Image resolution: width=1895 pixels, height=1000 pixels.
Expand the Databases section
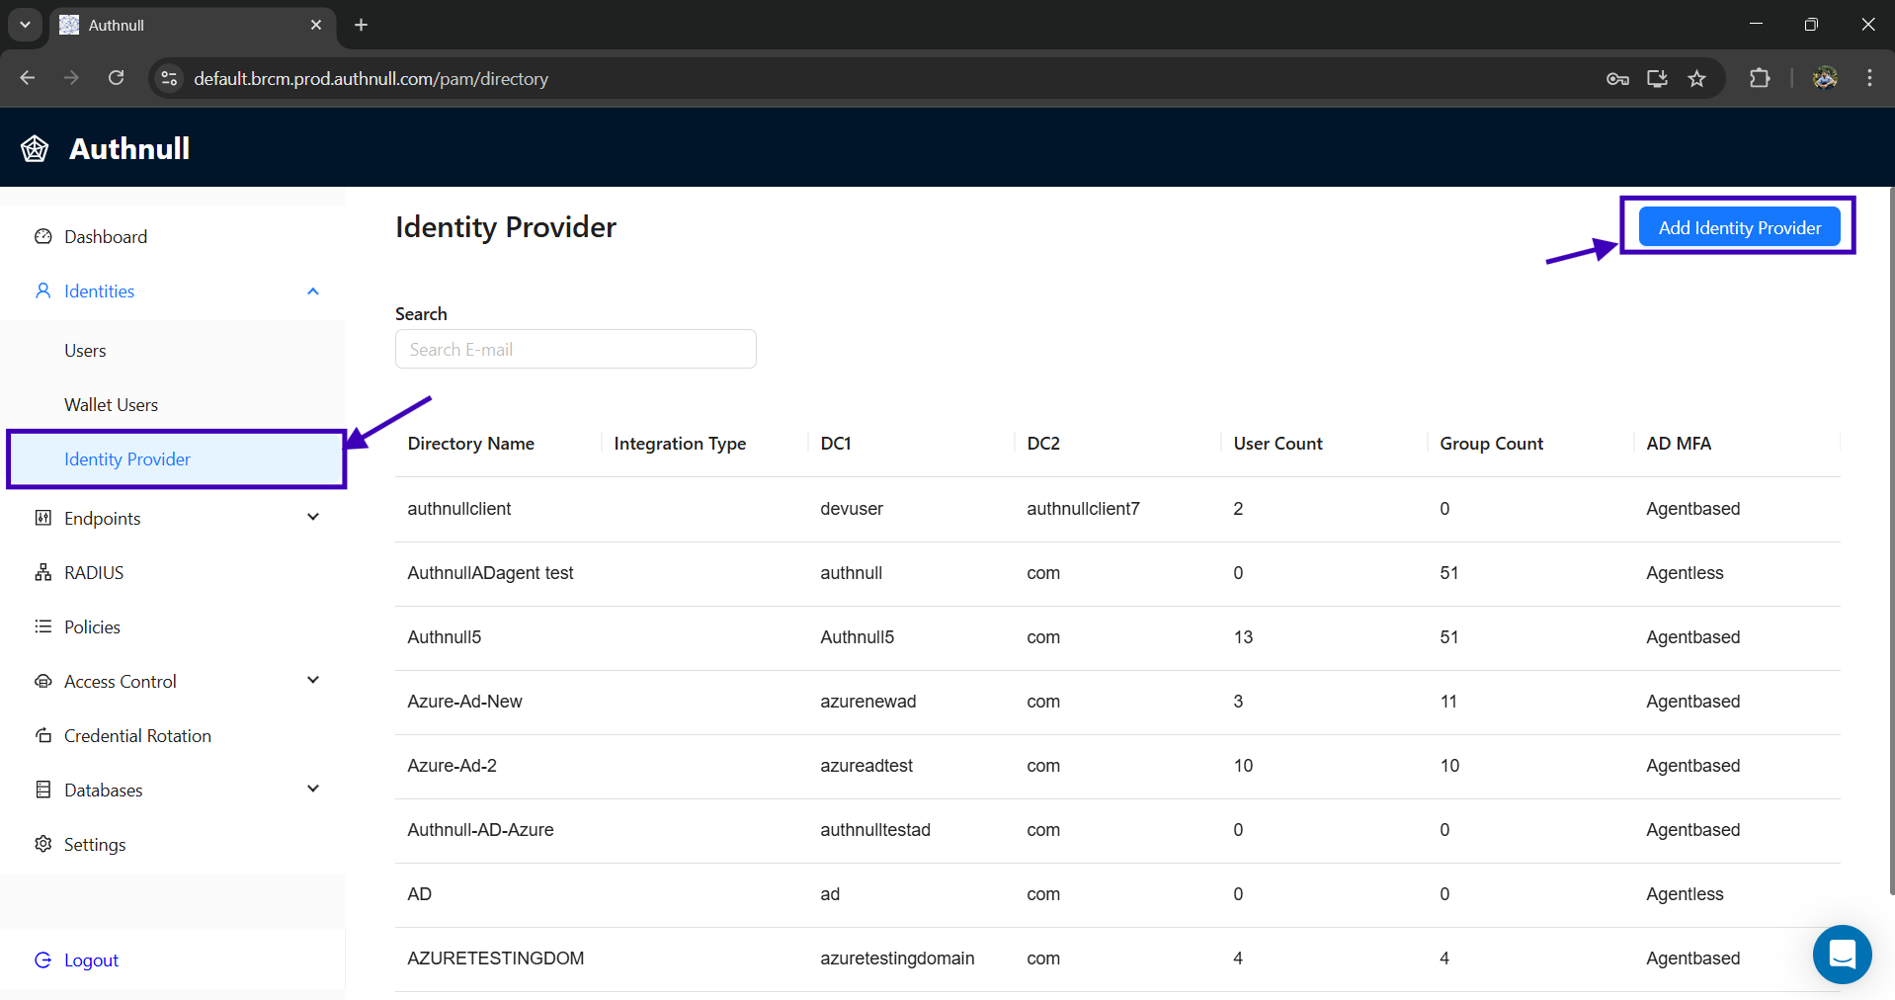coord(312,789)
